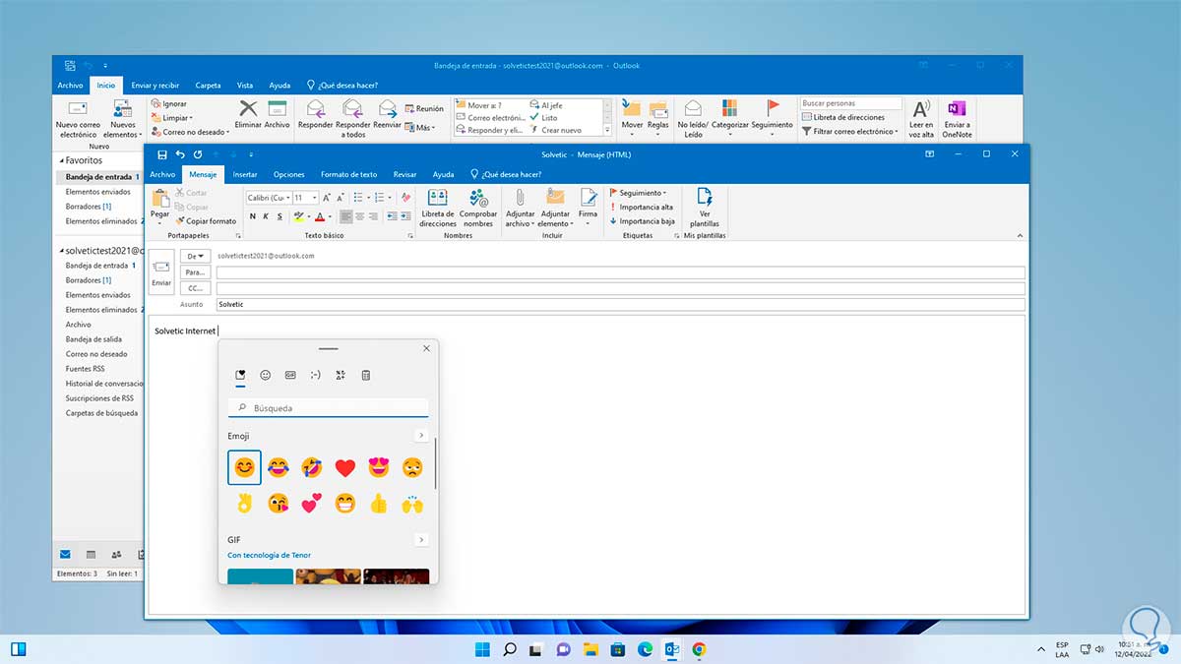Screen dimensions: 1181x664
Task: Switch to the Revisar tab
Action: (404, 174)
